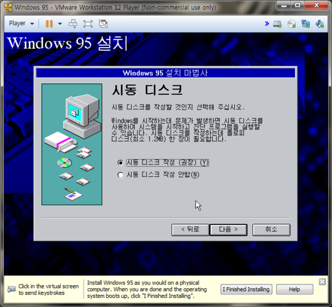
Task: Enter full screen mode icon
Action: click(x=88, y=24)
